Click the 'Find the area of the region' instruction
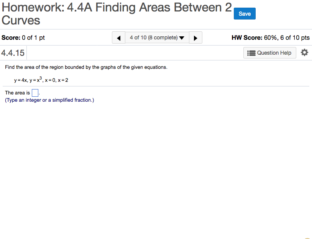Screen dimensions: 312x239 tap(86, 67)
